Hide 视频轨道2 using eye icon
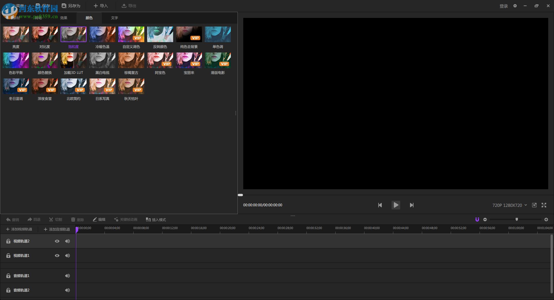 click(x=57, y=241)
